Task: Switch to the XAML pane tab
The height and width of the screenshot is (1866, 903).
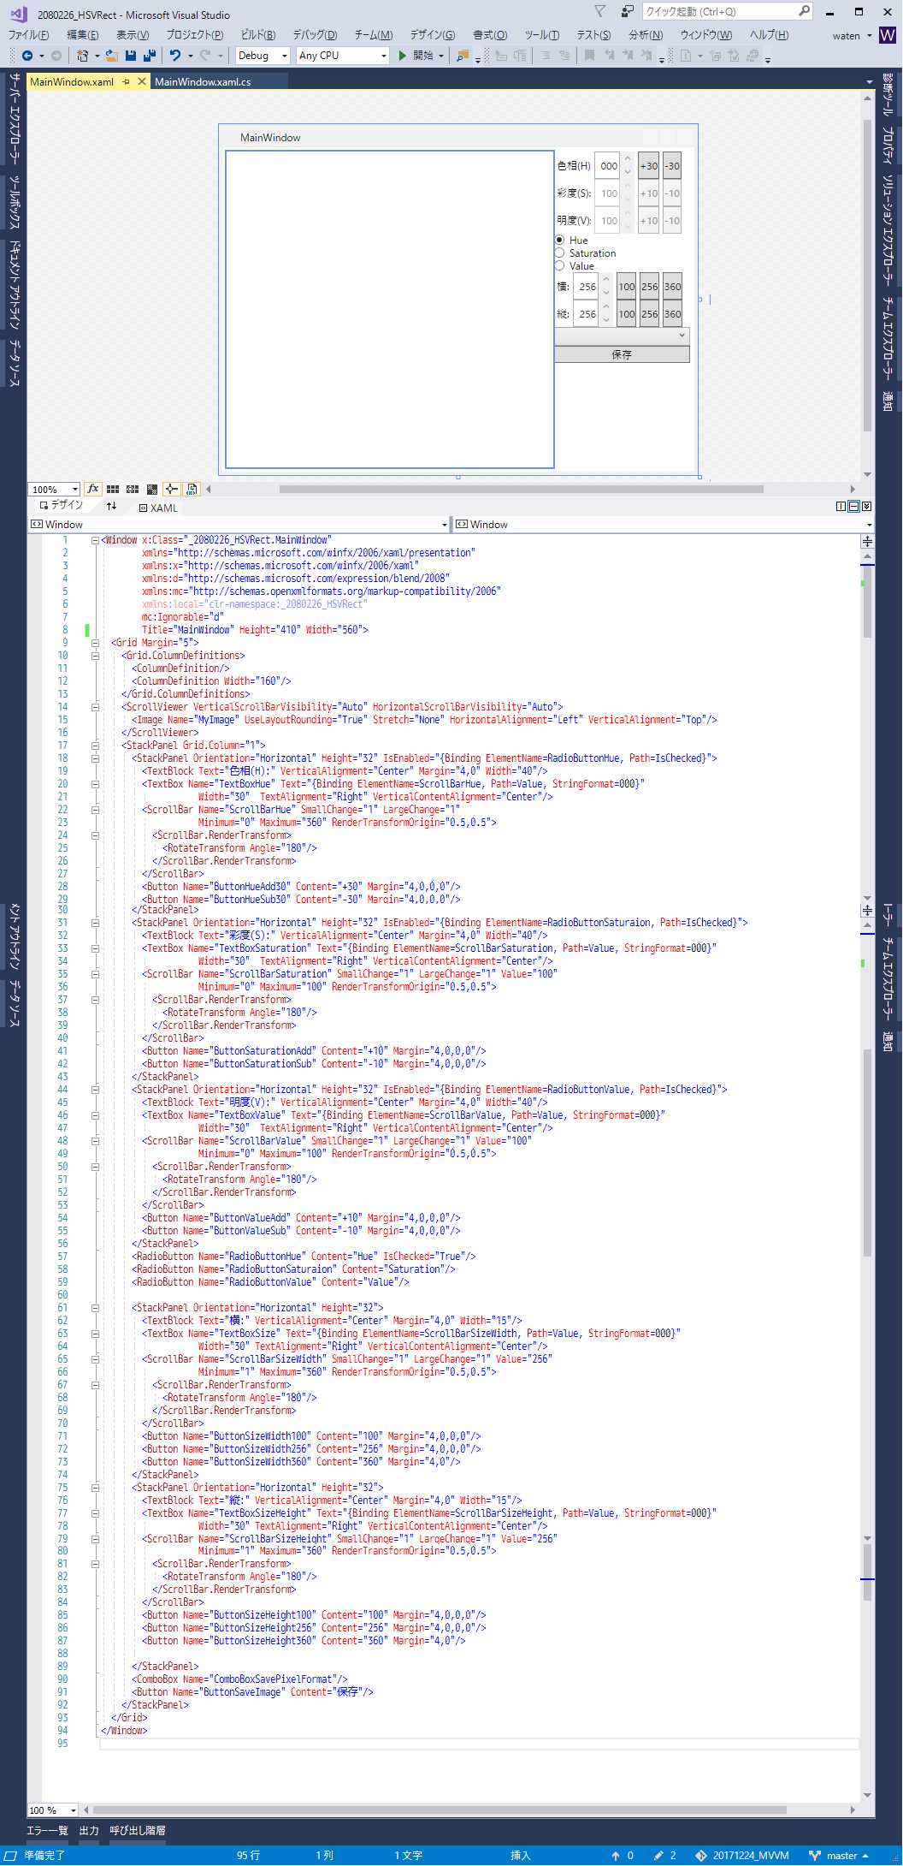Action: 158,508
